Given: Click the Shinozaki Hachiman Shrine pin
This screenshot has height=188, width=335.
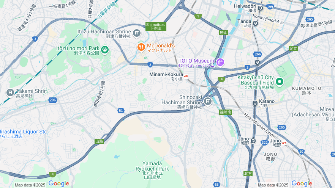Looking at the screenshot, I should click(x=208, y=101).
